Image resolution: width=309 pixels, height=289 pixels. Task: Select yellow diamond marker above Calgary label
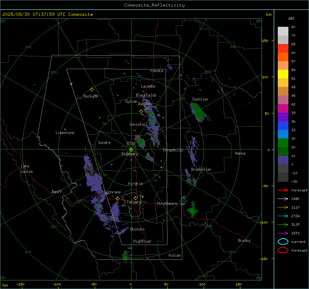pos(136,198)
